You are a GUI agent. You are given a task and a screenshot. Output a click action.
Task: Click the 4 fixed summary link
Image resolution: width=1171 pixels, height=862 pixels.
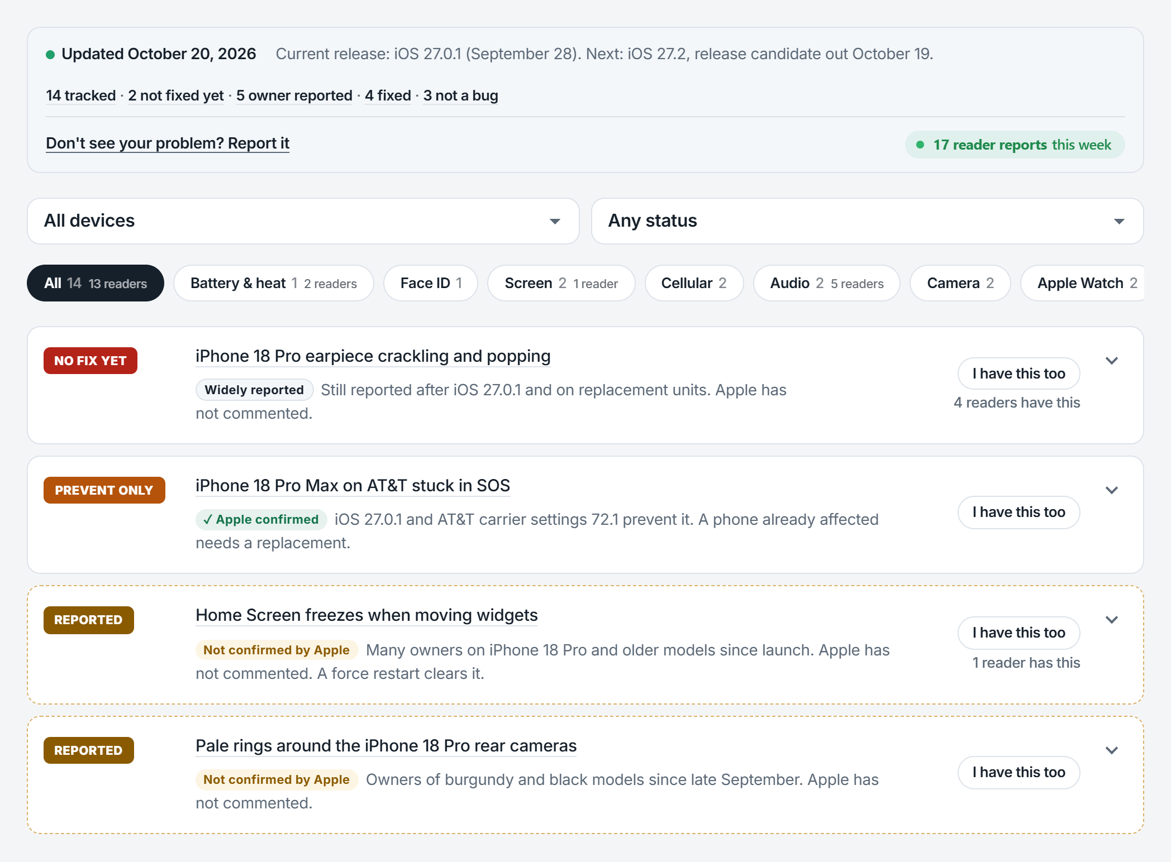388,95
